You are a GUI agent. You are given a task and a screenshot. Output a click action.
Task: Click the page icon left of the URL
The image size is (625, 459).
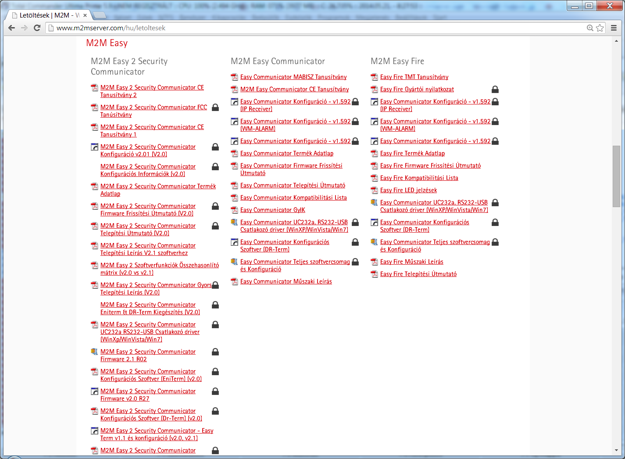pos(51,28)
